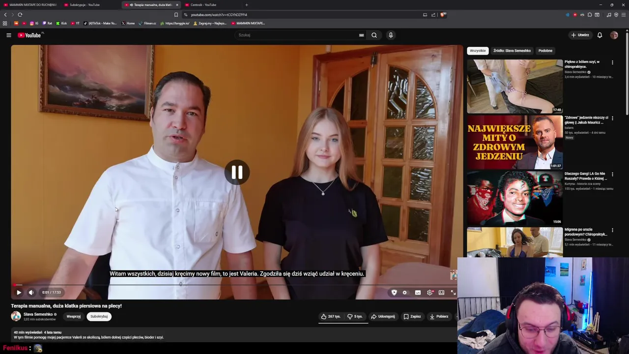Download with the Pobierz button
This screenshot has height=354, width=629.
click(x=439, y=317)
